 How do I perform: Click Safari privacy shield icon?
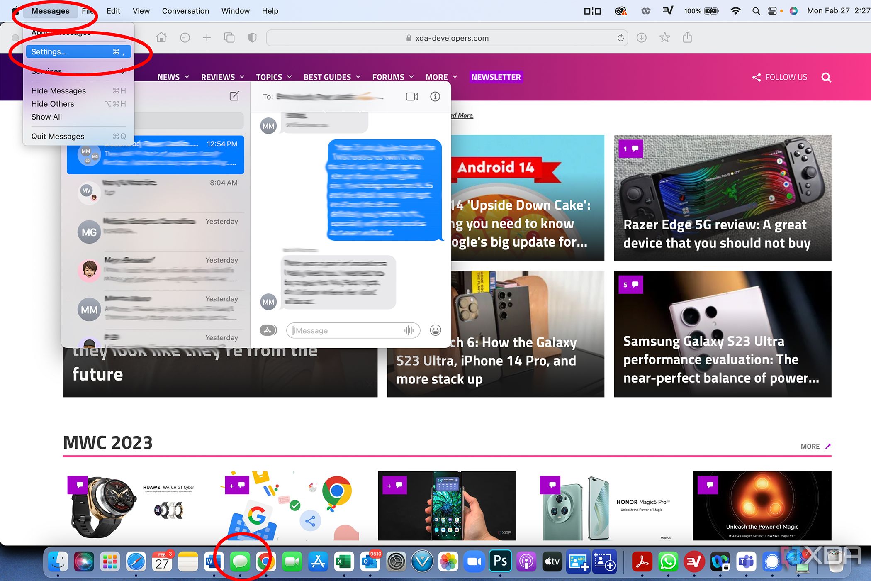(x=252, y=38)
